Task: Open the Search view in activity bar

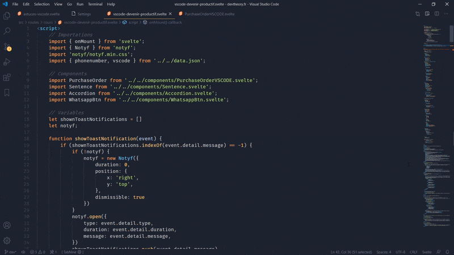Action: pyautogui.click(x=7, y=31)
